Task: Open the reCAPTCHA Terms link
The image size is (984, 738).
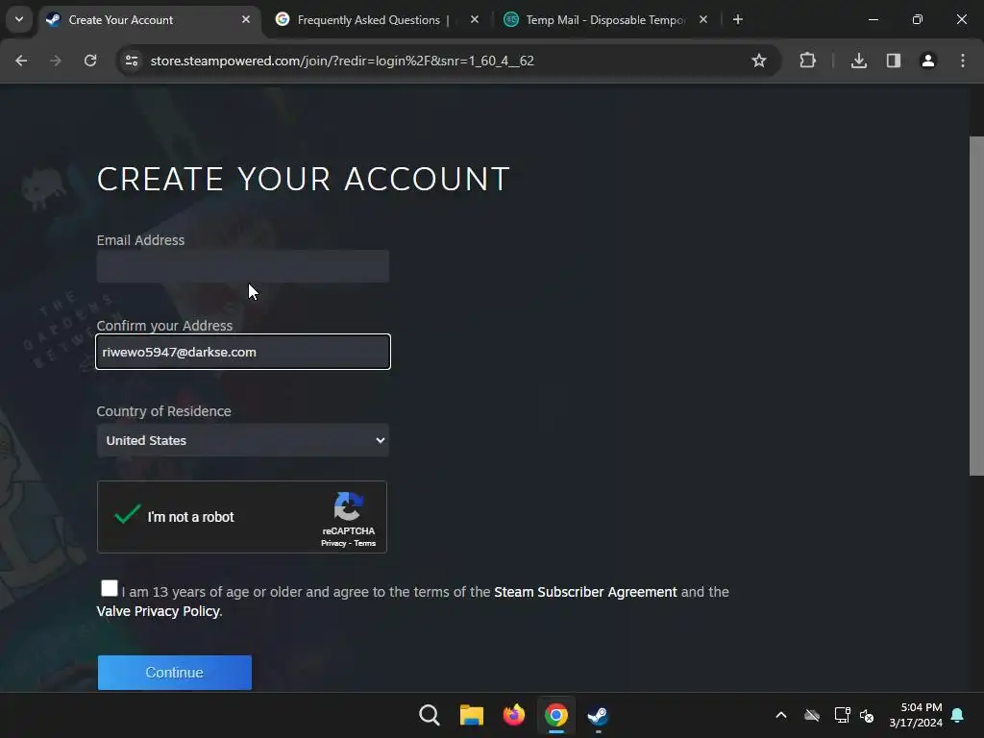Action: [364, 544]
